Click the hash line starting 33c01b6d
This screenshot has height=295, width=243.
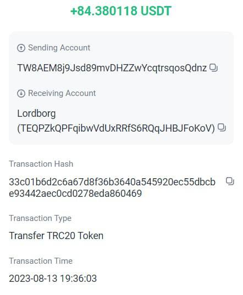click(112, 182)
